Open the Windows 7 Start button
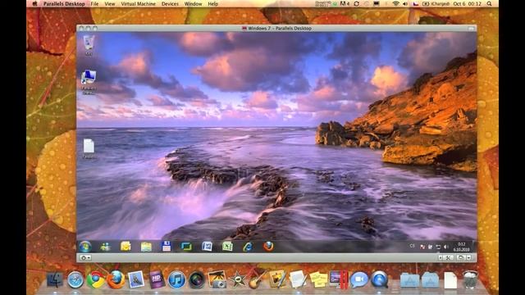The image size is (525, 295). pyautogui.click(x=85, y=247)
